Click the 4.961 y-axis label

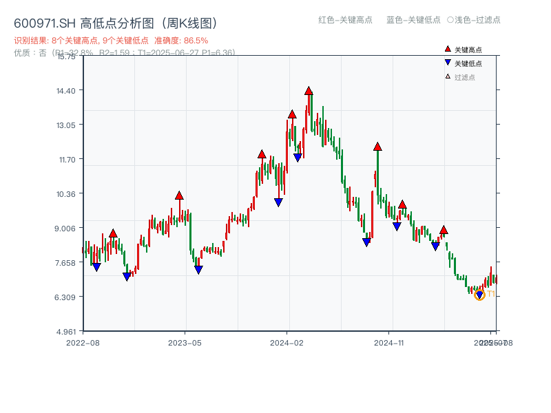[x=65, y=332]
